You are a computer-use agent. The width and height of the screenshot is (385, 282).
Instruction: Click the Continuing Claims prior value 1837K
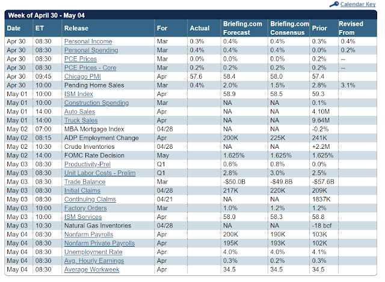pos(321,200)
